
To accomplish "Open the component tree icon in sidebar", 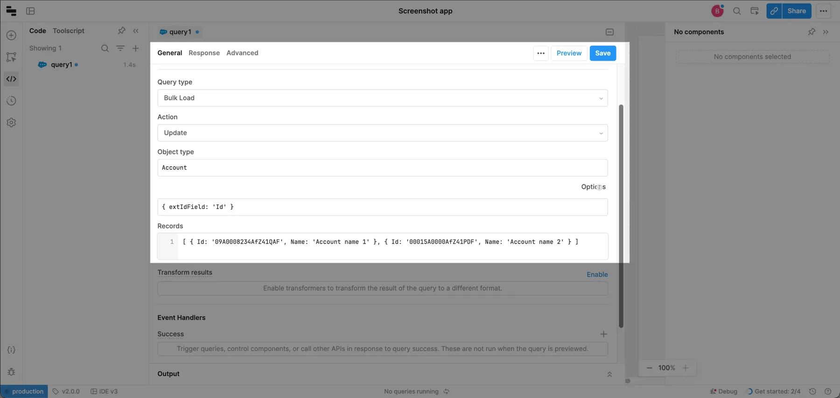I will point(11,57).
